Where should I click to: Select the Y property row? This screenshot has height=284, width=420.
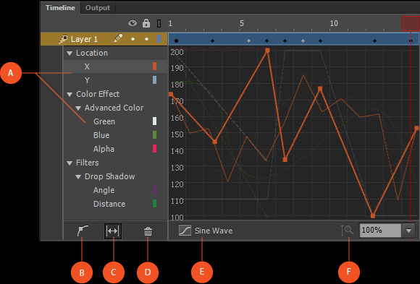[x=115, y=80]
